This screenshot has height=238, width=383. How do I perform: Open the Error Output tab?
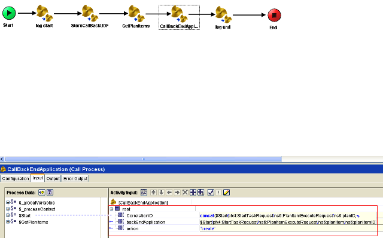[x=75, y=178]
